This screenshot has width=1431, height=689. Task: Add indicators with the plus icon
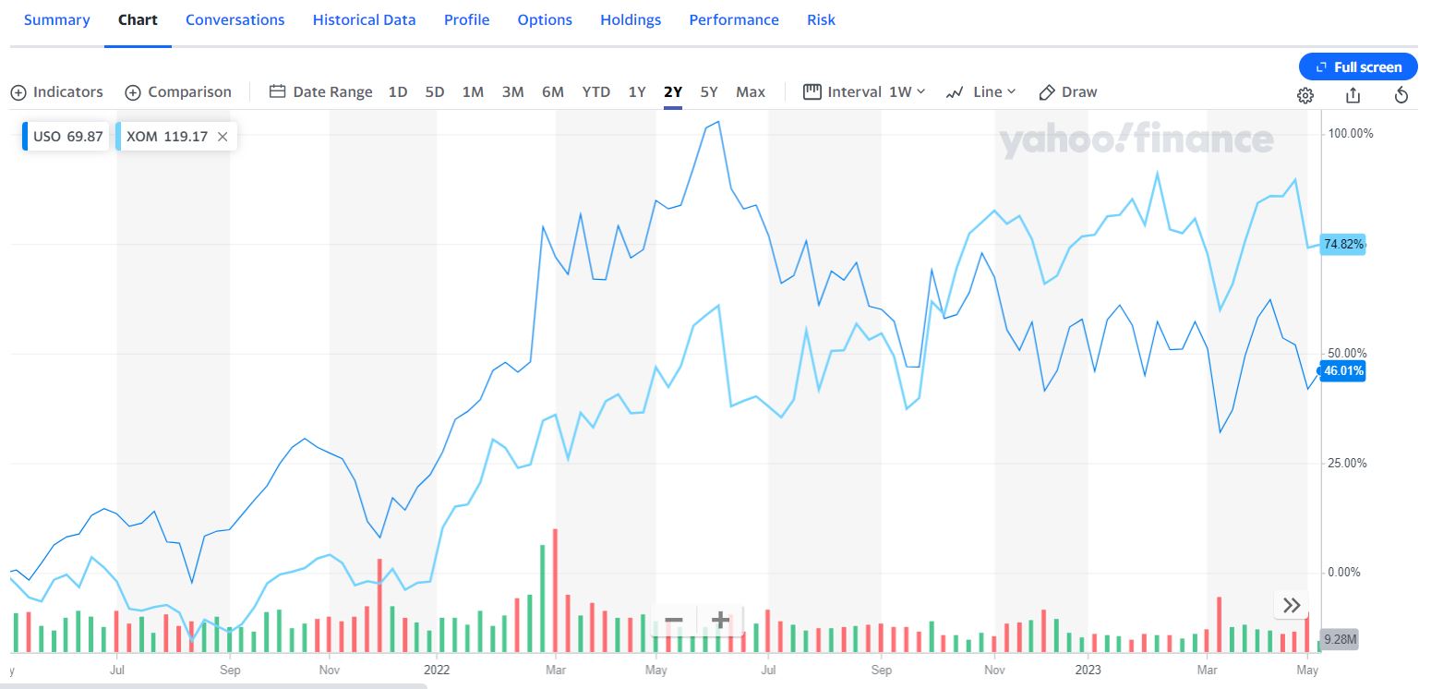pos(18,92)
